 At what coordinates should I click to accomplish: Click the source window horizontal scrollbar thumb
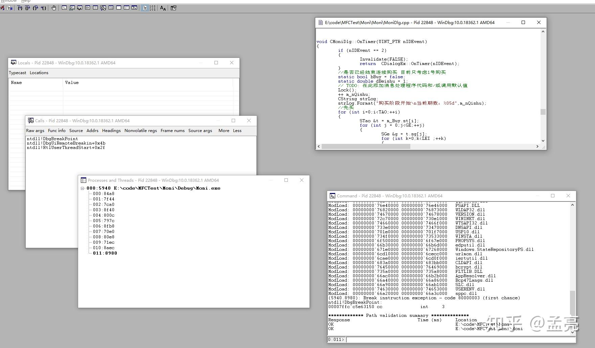point(366,147)
